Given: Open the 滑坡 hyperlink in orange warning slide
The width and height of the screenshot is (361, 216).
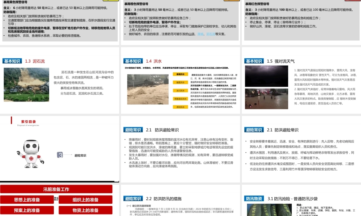Looking at the screenshot, I should pos(200,34).
